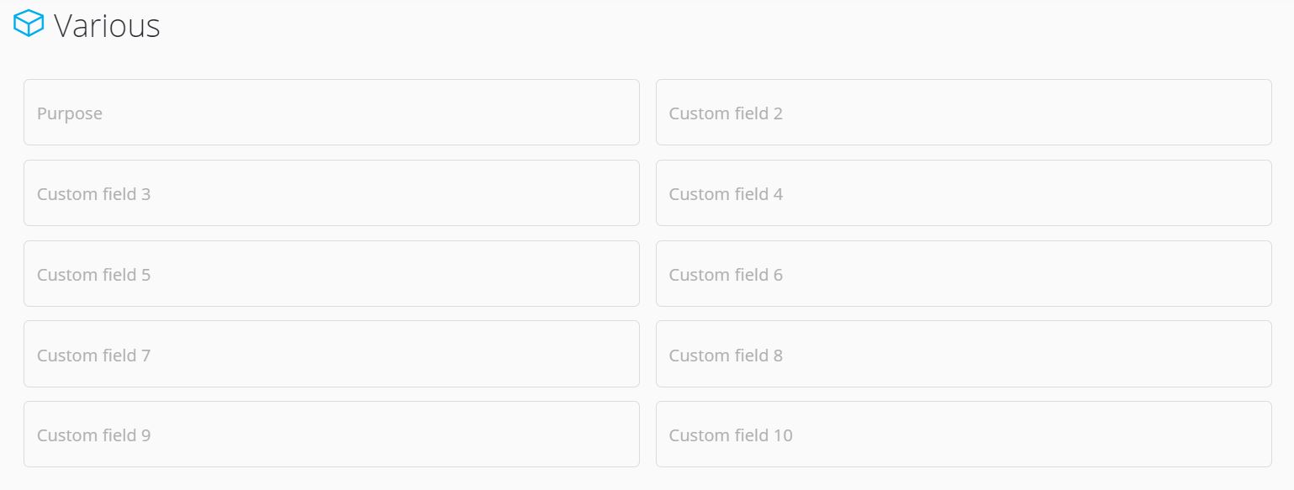Viewport: 1294px width, 490px height.
Task: Click the Purpose placeholder text
Action: point(70,113)
